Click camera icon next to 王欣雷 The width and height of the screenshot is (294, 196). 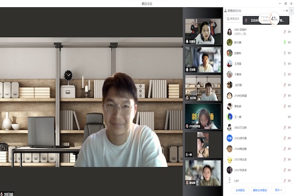pyautogui.click(x=290, y=64)
